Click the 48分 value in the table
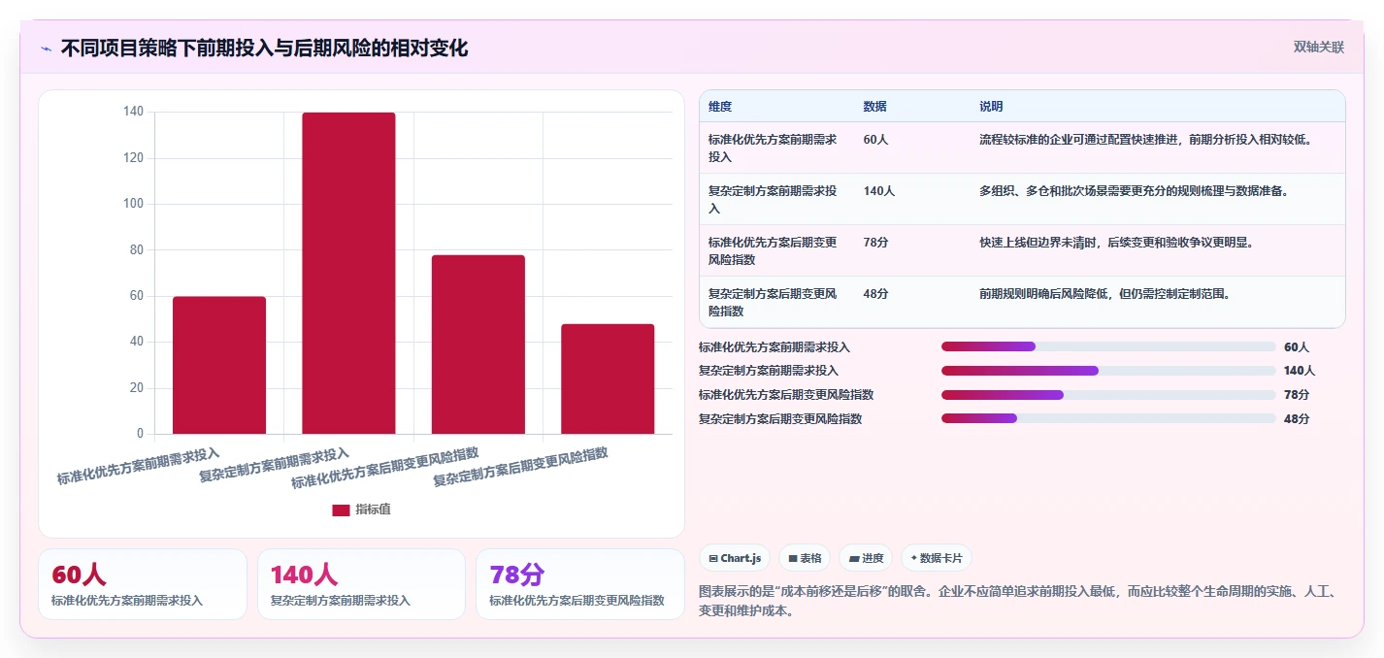The height and width of the screenshot is (658, 1384). point(875,294)
